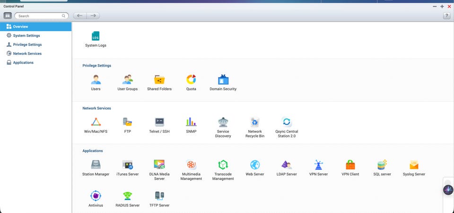Click the help question mark button
Screen dimensions: 454x213
point(446,16)
